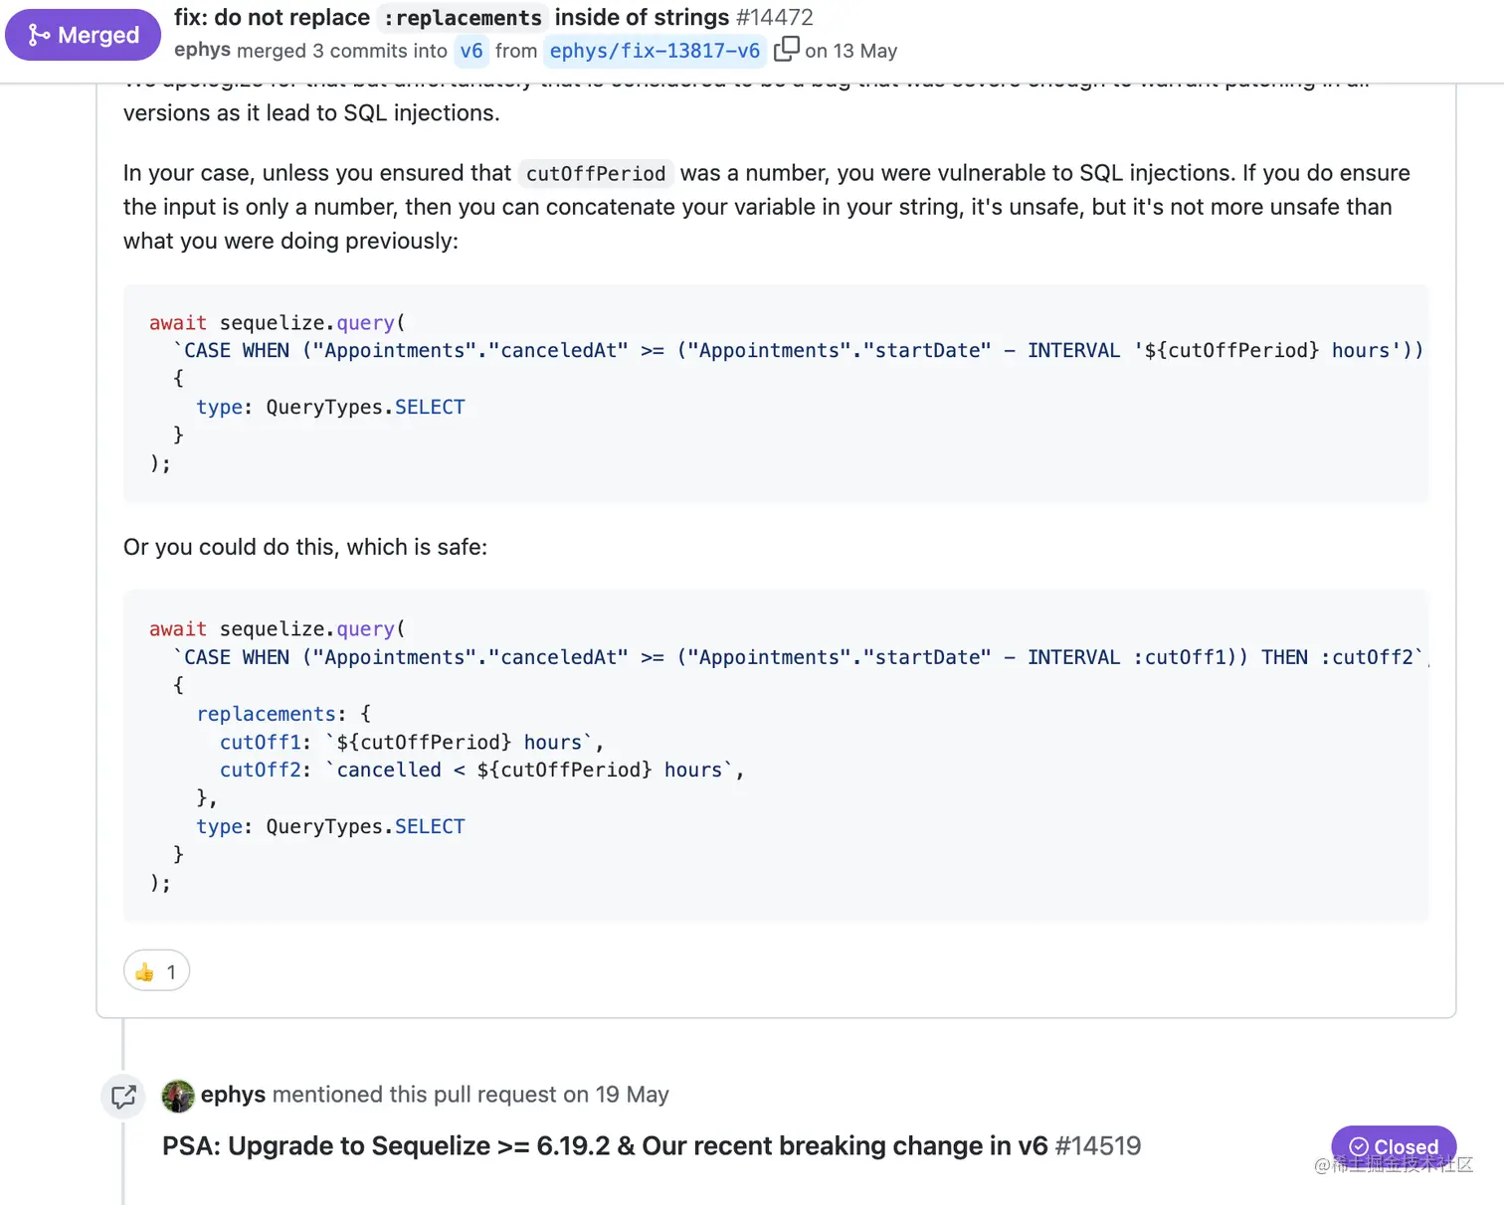Click the Merged status badge
The image size is (1504, 1205).
83,35
